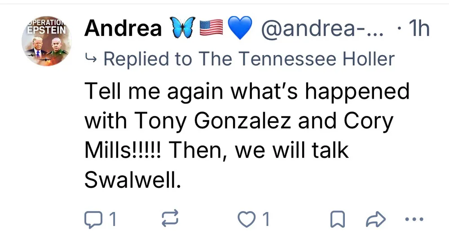Open Andrea's profile avatar picture
This screenshot has height=242, width=449.
coord(47,42)
